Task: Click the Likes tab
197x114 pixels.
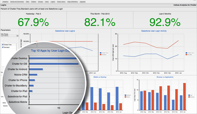Action: (x=47, y=2)
